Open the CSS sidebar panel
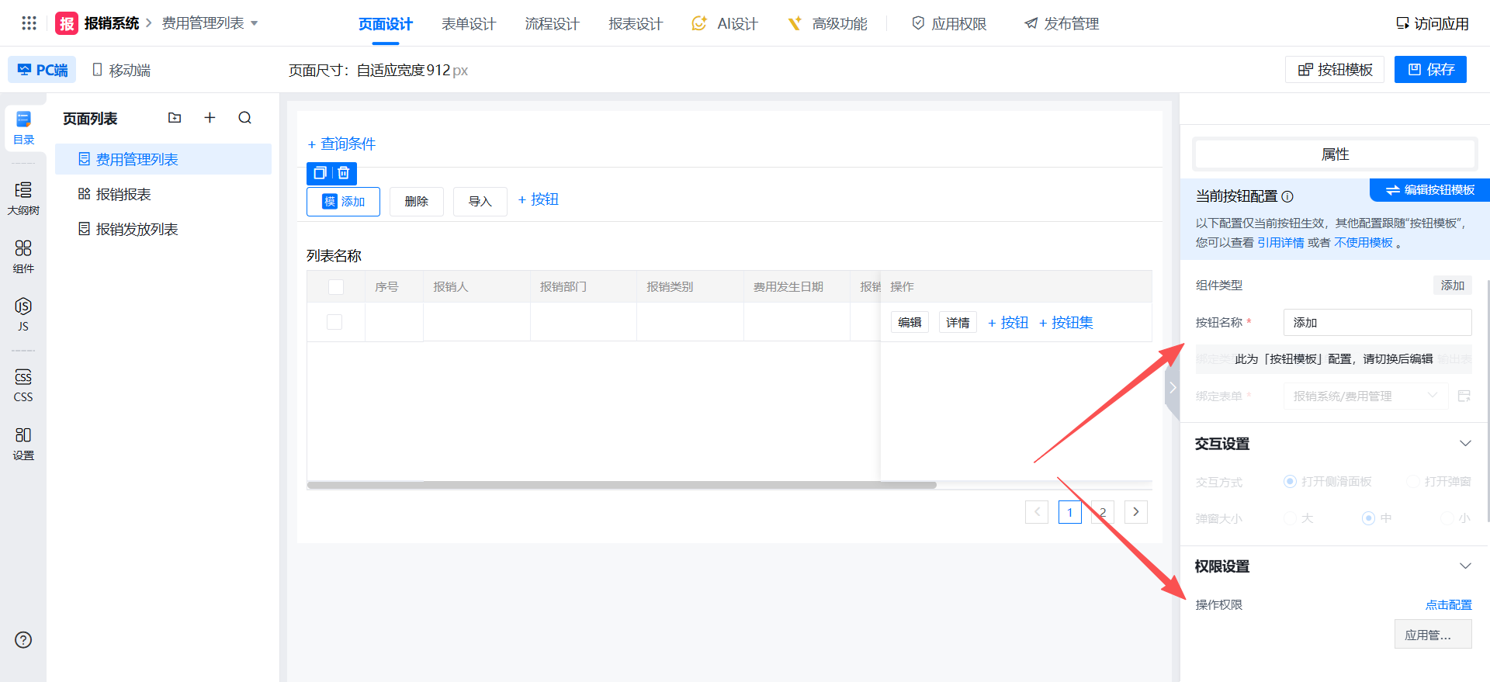The width and height of the screenshot is (1490, 682). (x=23, y=385)
